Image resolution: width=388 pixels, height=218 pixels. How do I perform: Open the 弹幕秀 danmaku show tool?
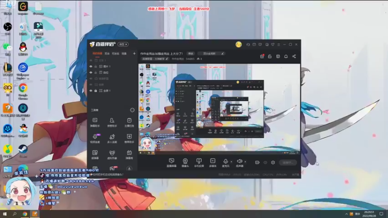tap(129, 155)
